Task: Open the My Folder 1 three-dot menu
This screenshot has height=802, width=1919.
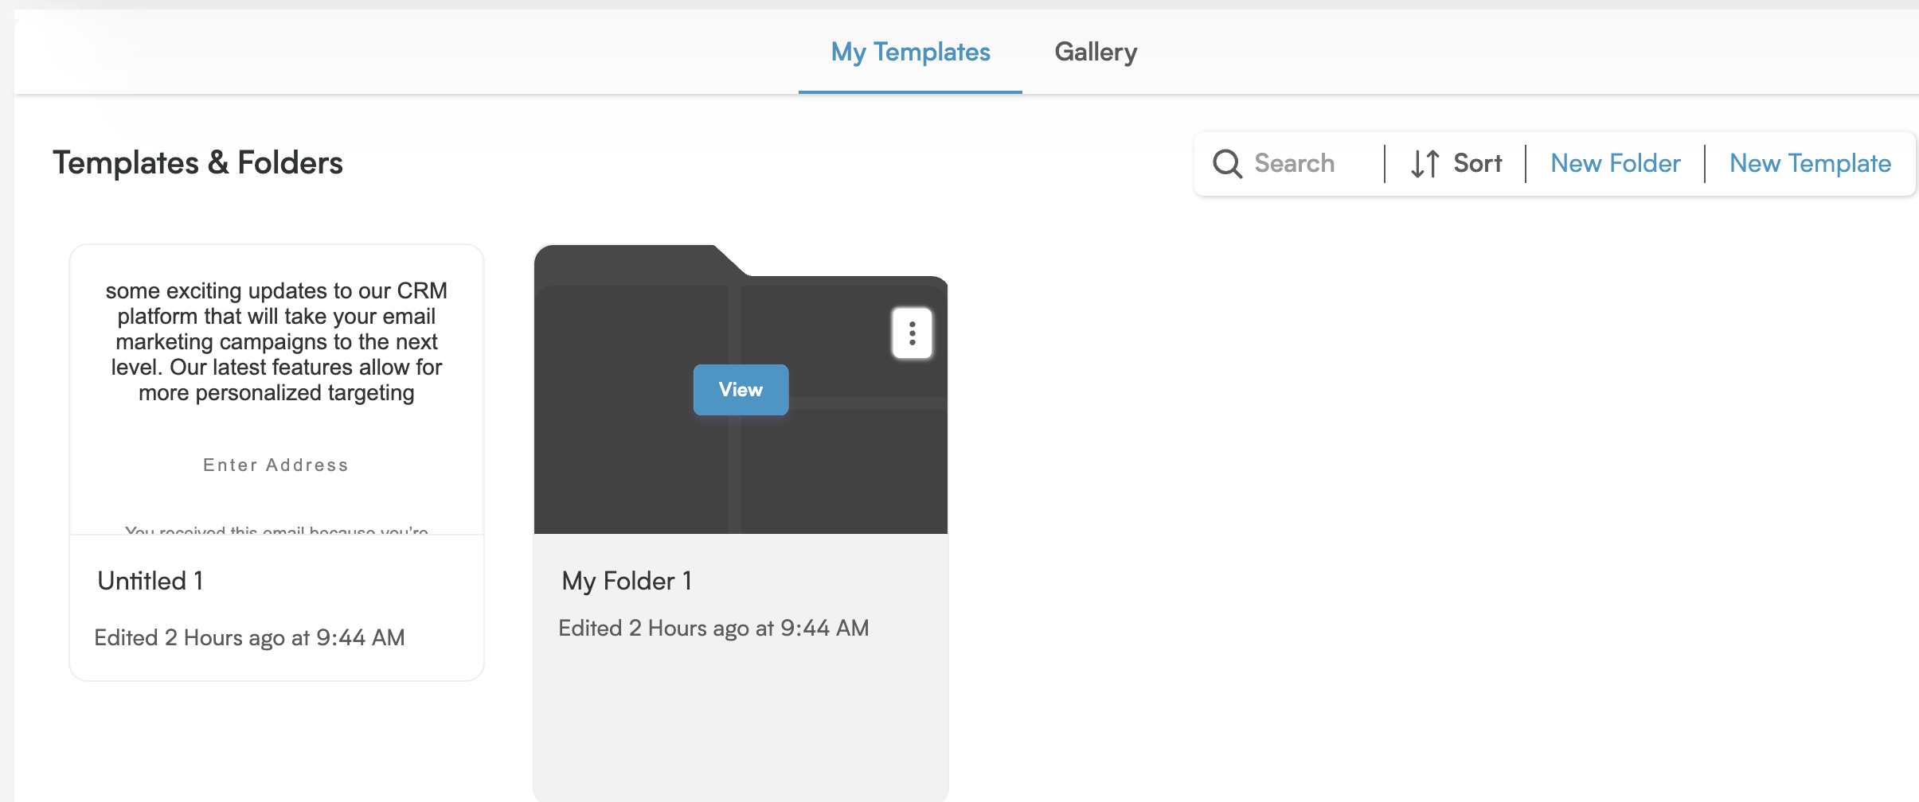Action: [912, 333]
